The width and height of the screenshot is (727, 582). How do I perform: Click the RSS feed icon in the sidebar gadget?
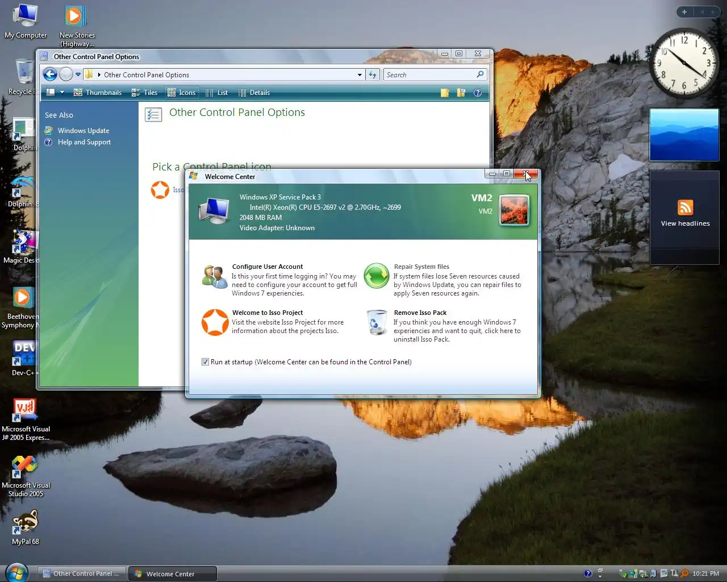(x=685, y=207)
